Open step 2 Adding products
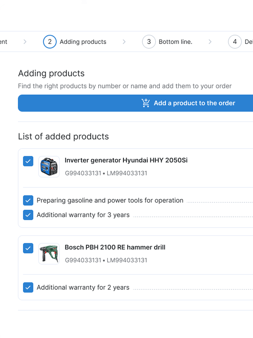The height and width of the screenshot is (338, 253). click(74, 41)
